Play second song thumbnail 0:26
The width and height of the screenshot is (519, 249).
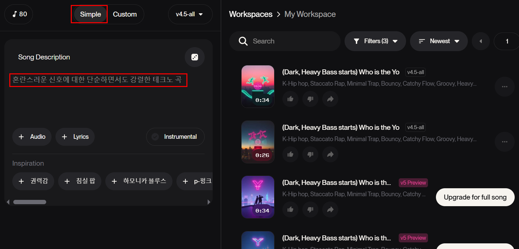click(x=258, y=142)
